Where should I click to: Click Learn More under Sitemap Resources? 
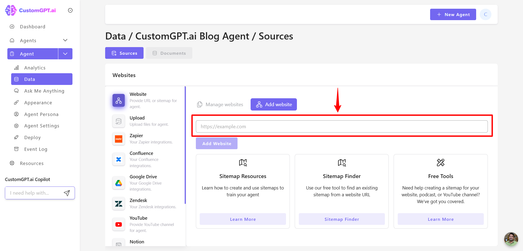(x=243, y=219)
